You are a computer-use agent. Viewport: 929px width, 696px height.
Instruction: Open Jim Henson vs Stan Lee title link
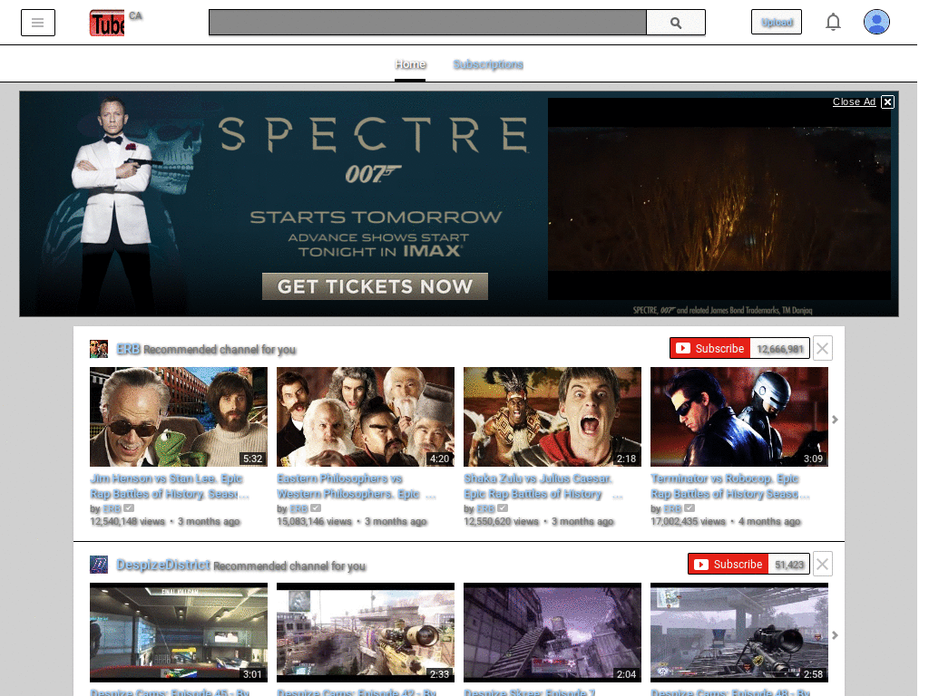pyautogui.click(x=169, y=486)
